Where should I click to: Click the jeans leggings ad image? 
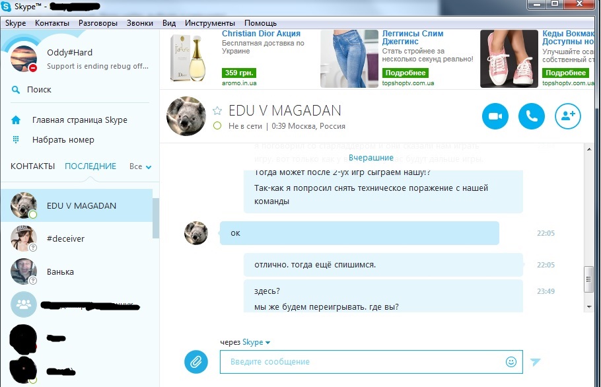(x=349, y=59)
